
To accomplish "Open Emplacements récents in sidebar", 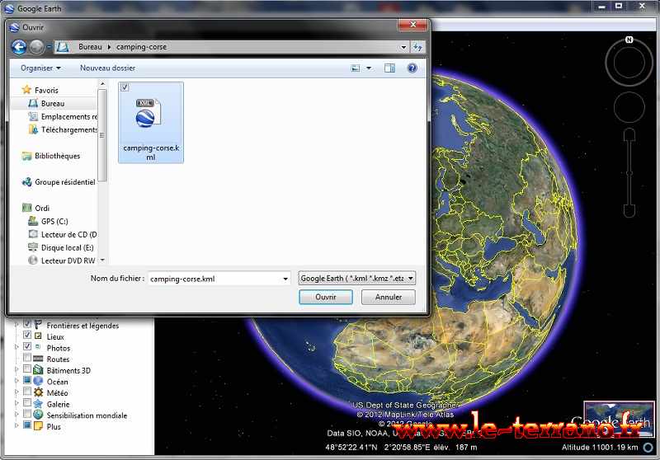I will click(64, 116).
